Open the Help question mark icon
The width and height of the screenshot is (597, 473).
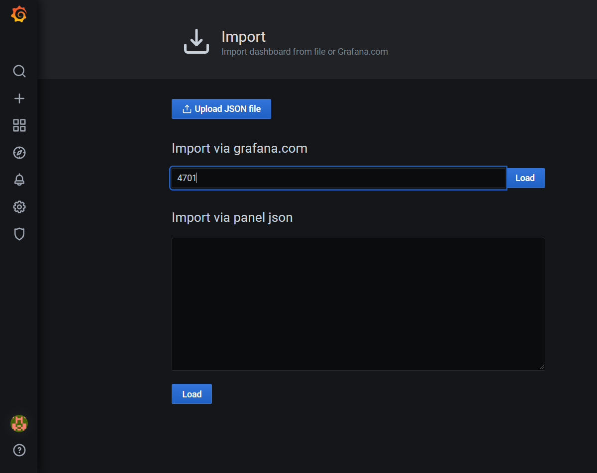point(19,450)
